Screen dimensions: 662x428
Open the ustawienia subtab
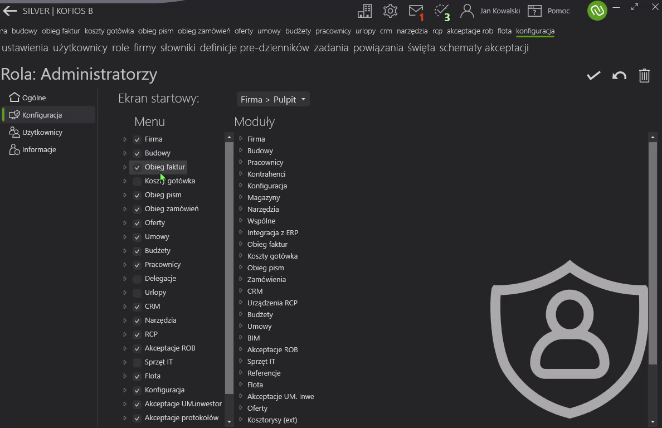(x=25, y=48)
